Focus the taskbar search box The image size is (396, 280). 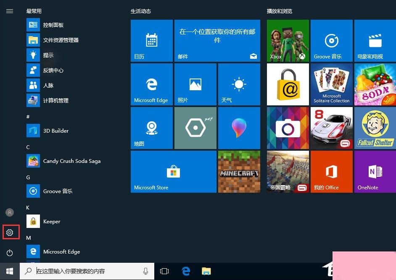(x=87, y=271)
